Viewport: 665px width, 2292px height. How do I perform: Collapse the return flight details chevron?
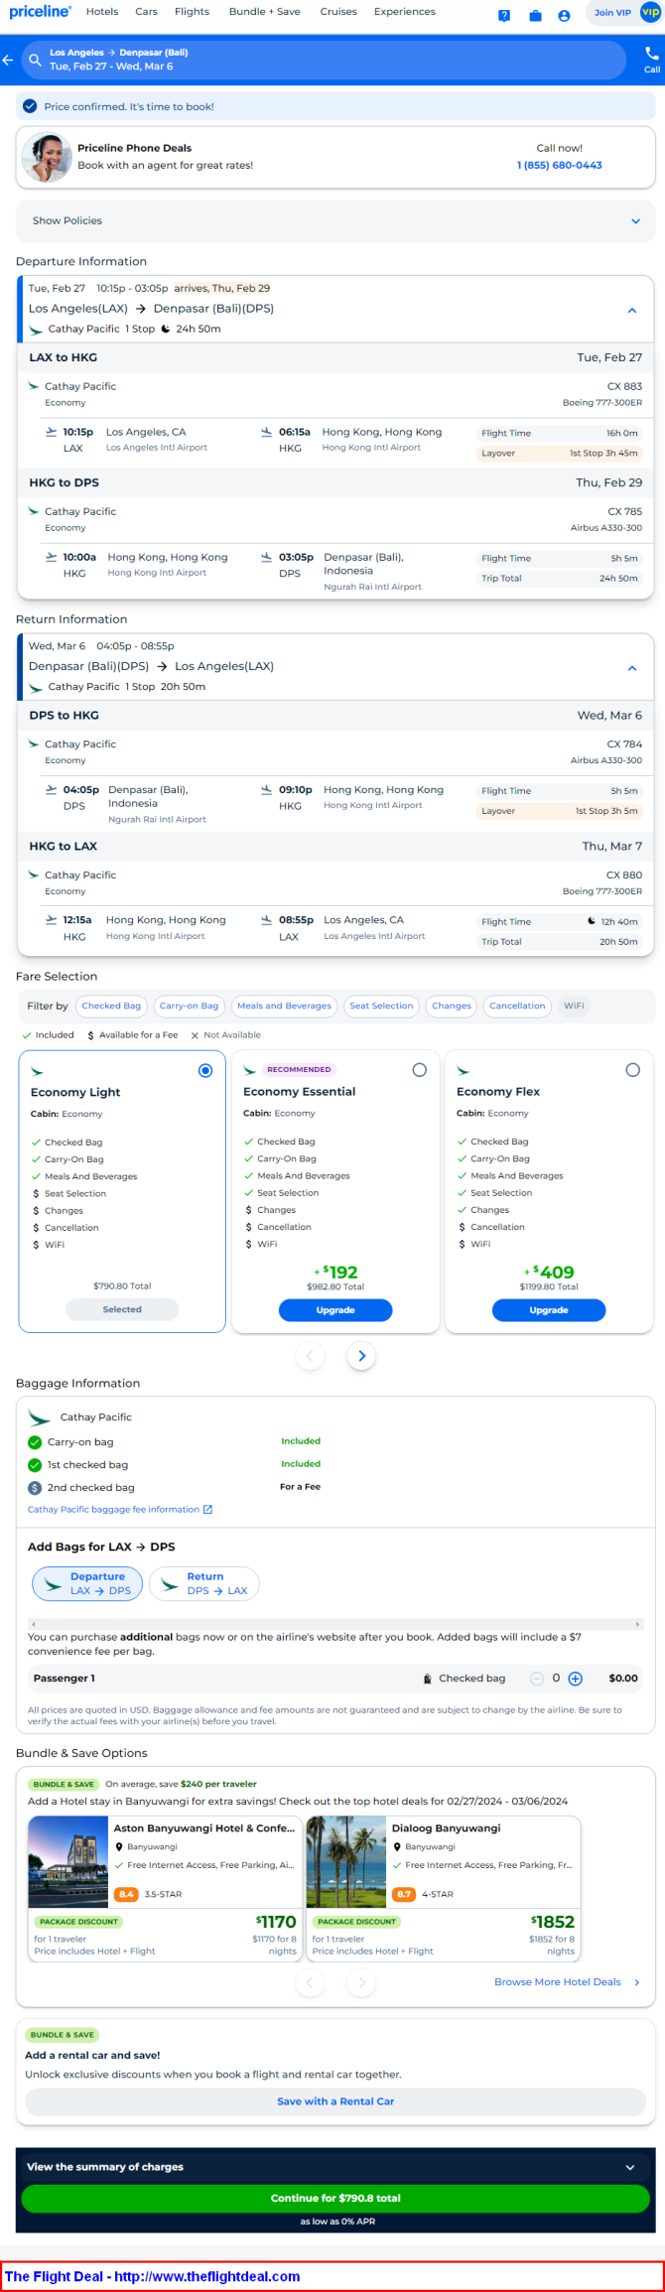coord(632,668)
